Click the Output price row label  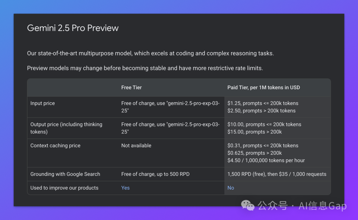[66, 128]
